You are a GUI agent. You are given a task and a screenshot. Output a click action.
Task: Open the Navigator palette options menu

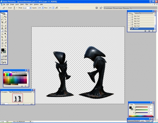[34, 92]
